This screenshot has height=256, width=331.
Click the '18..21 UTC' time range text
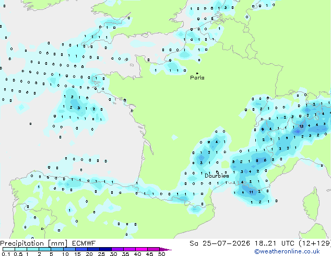pyautogui.click(x=274, y=243)
